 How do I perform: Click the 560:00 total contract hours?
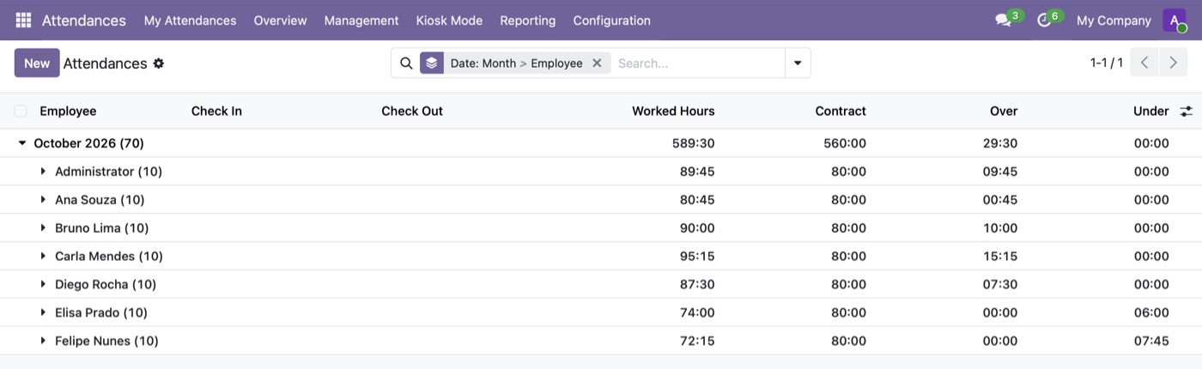point(845,143)
